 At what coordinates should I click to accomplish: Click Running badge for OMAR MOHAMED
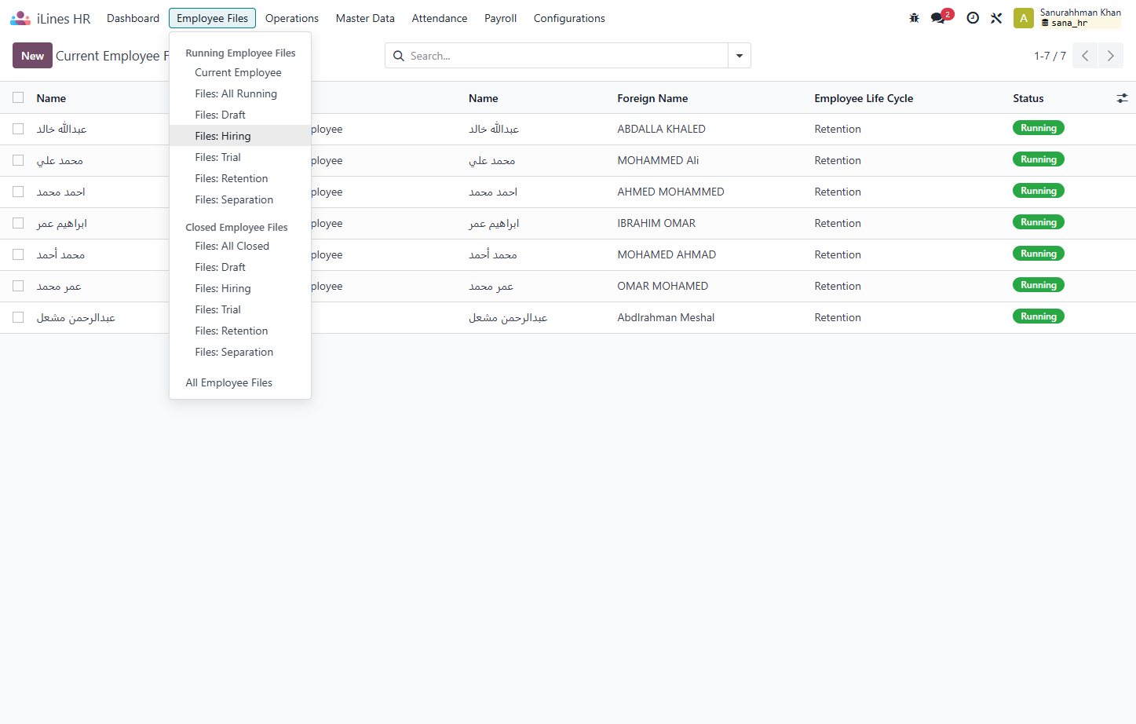point(1038,285)
